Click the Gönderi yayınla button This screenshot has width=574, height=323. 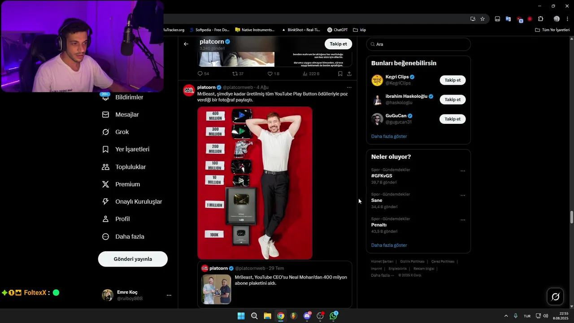click(133, 259)
